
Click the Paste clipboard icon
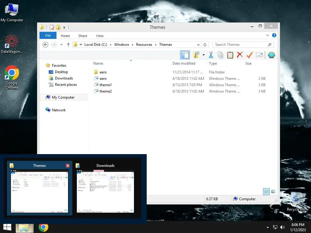pyautogui.click(x=230, y=55)
